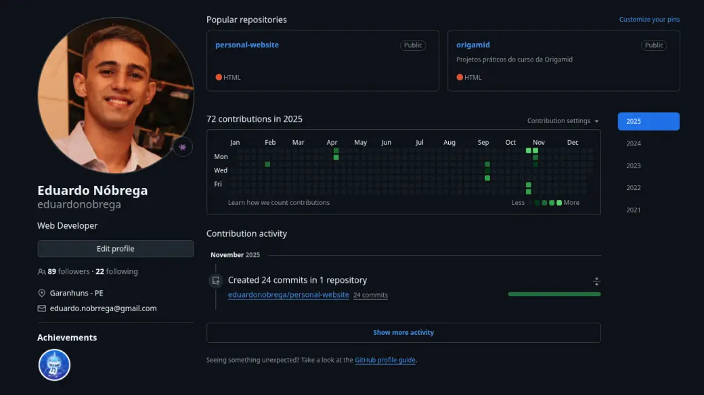Click the repository commits icon in activity timeline
The image size is (704, 395).
pyautogui.click(x=216, y=280)
